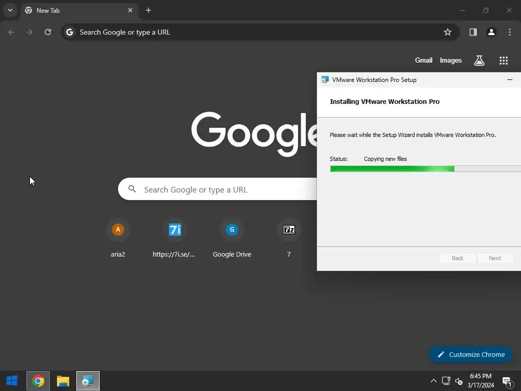Click the Customize Chrome button
This screenshot has height=391, width=521.
[x=471, y=354]
